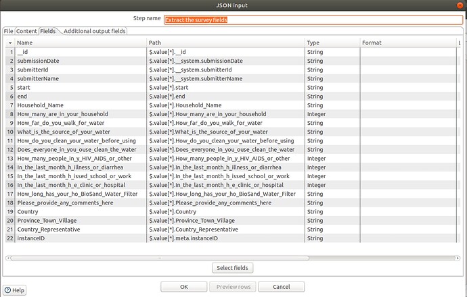Click String type in Household_Name row

pyautogui.click(x=332, y=105)
